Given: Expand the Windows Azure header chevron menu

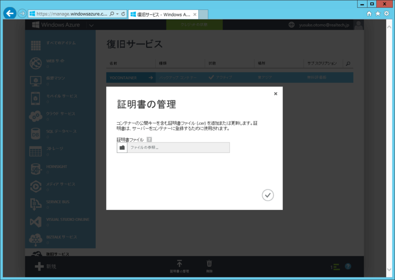Looking at the screenshot, I should (x=91, y=25).
